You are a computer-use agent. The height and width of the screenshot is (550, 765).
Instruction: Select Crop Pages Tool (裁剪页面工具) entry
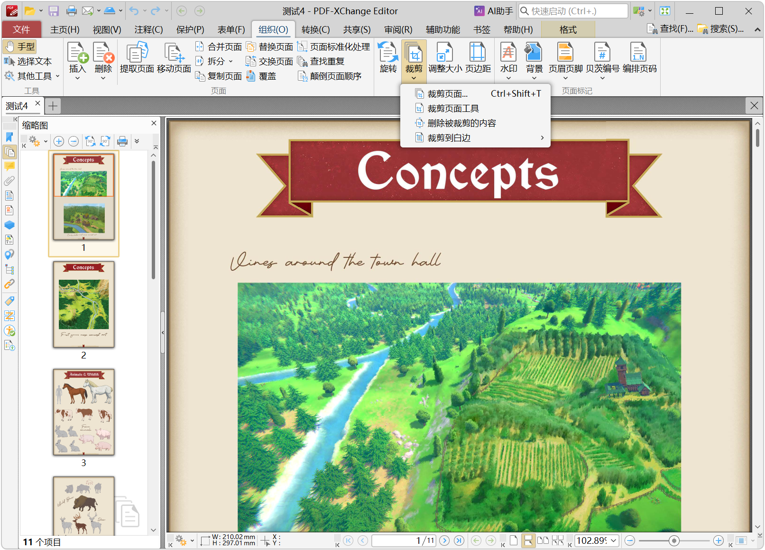pyautogui.click(x=475, y=109)
